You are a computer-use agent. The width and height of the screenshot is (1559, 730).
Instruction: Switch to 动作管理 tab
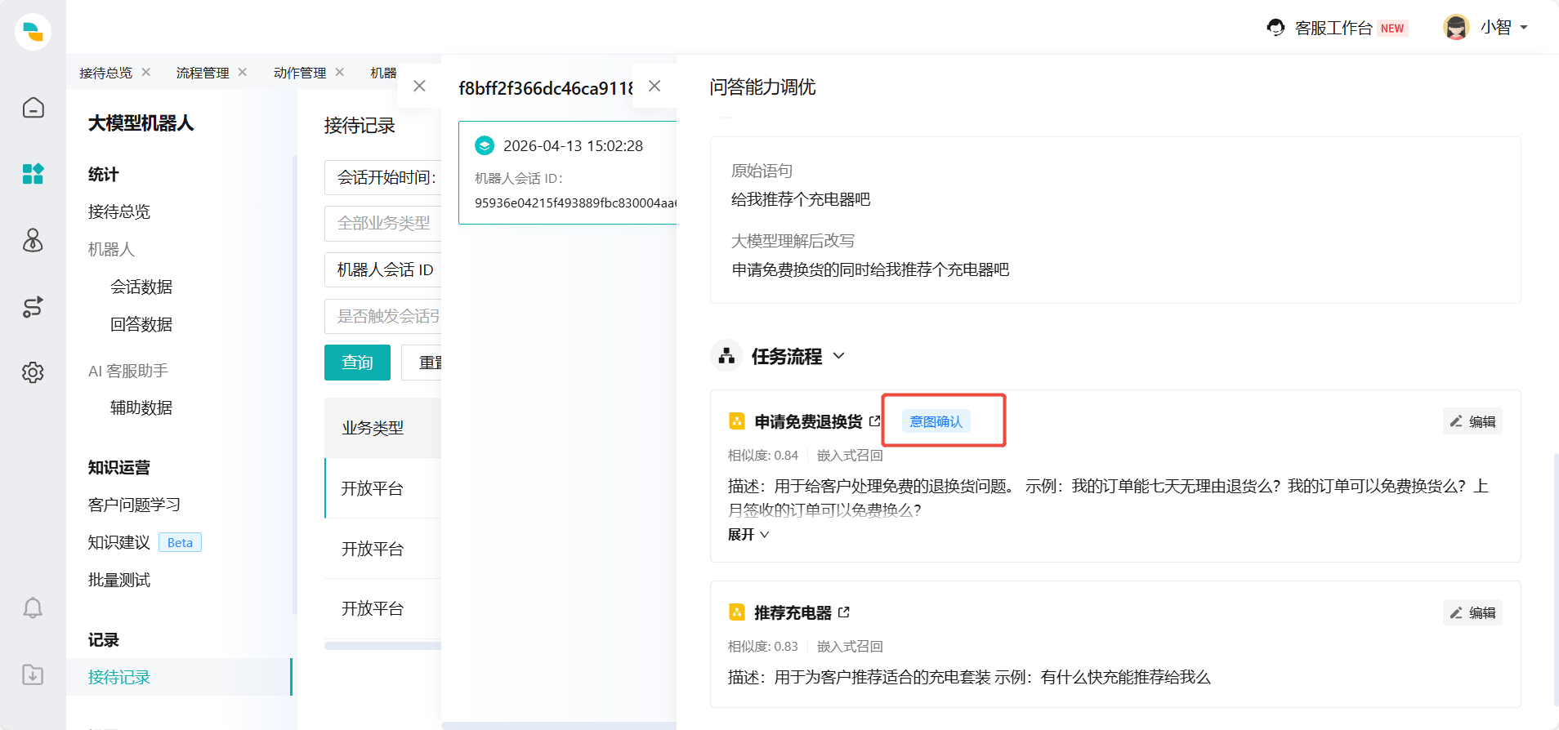[300, 73]
